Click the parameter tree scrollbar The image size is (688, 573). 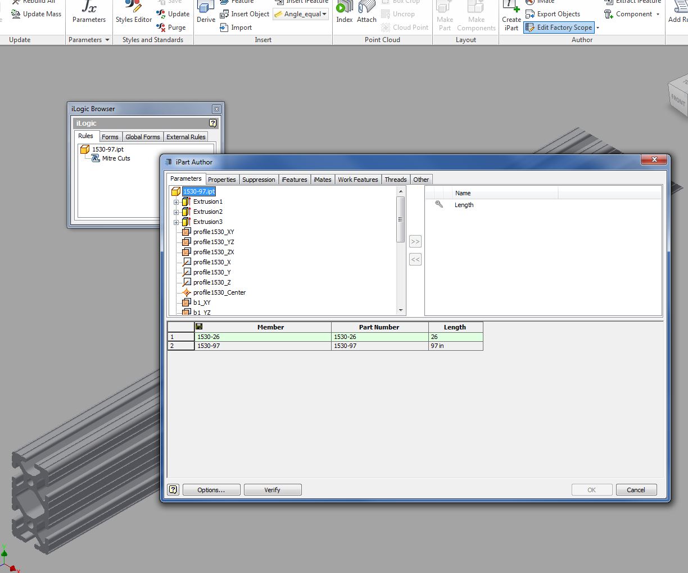401,219
